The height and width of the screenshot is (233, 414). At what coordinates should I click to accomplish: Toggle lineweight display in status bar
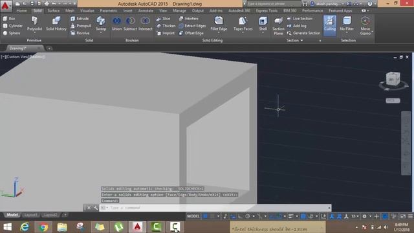(x=290, y=216)
